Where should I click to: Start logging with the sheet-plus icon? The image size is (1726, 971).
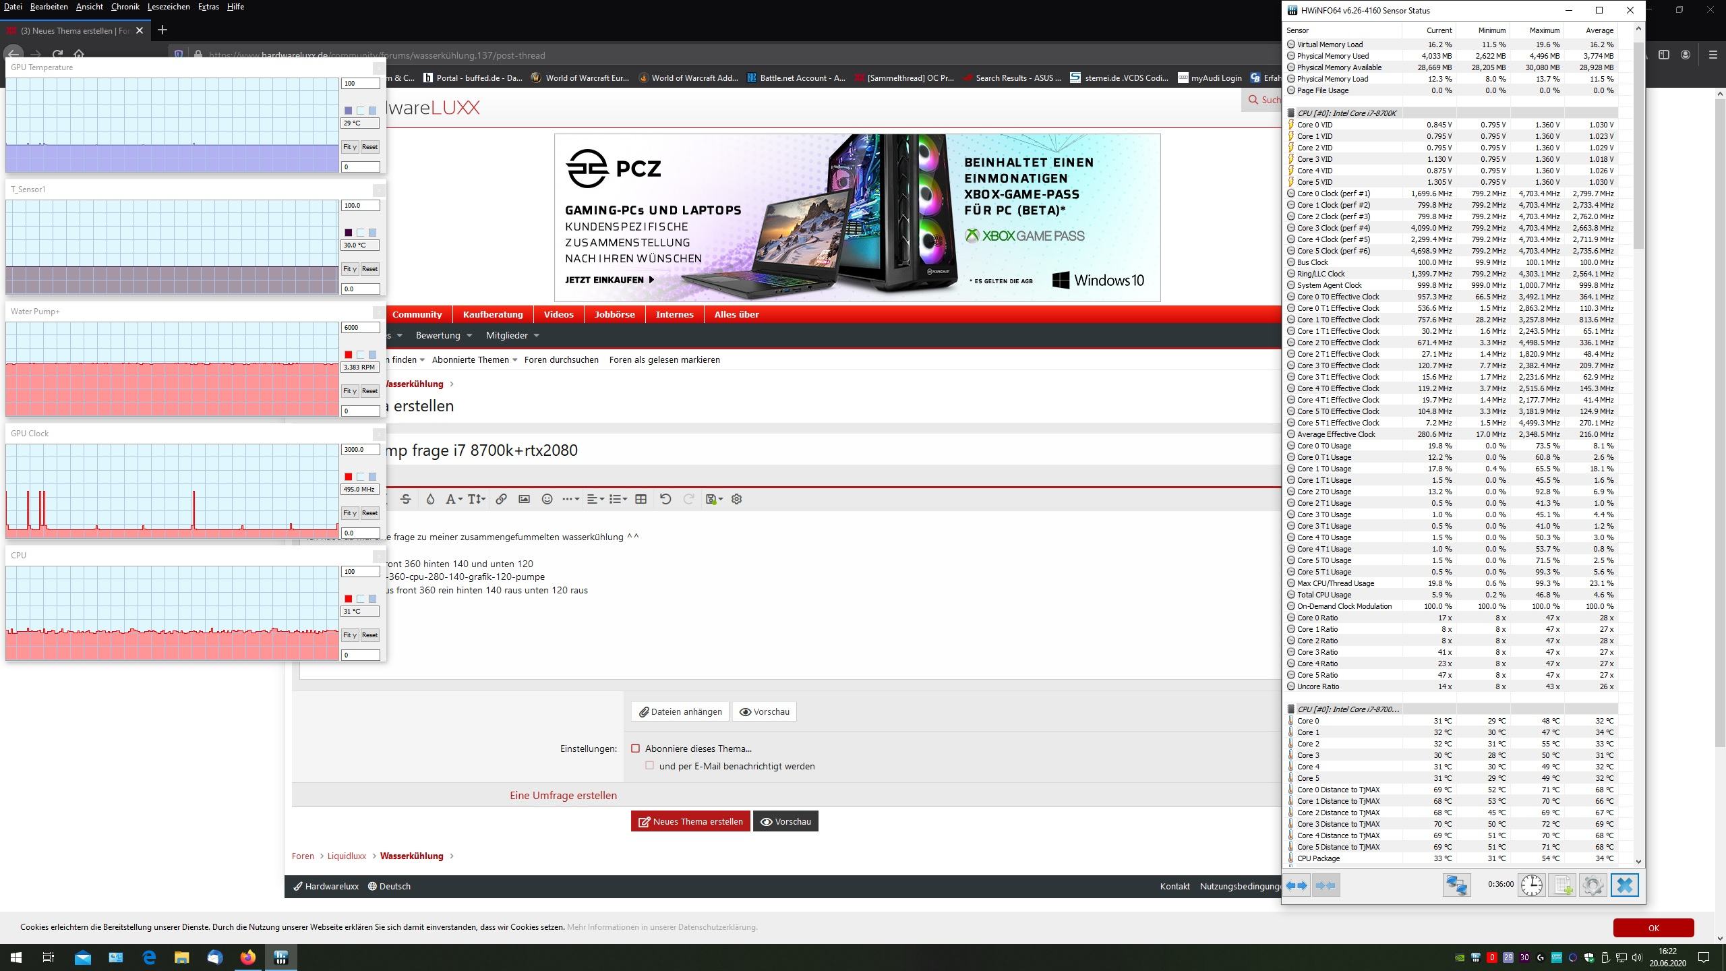point(1562,885)
